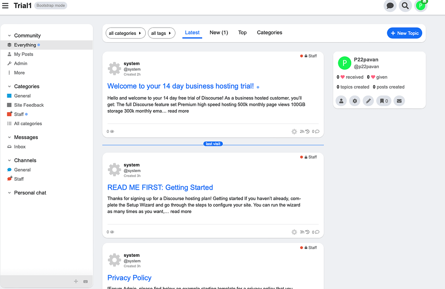Click the preferences gear in profile card
Image resolution: width=445 pixels, height=289 pixels.
point(355,101)
